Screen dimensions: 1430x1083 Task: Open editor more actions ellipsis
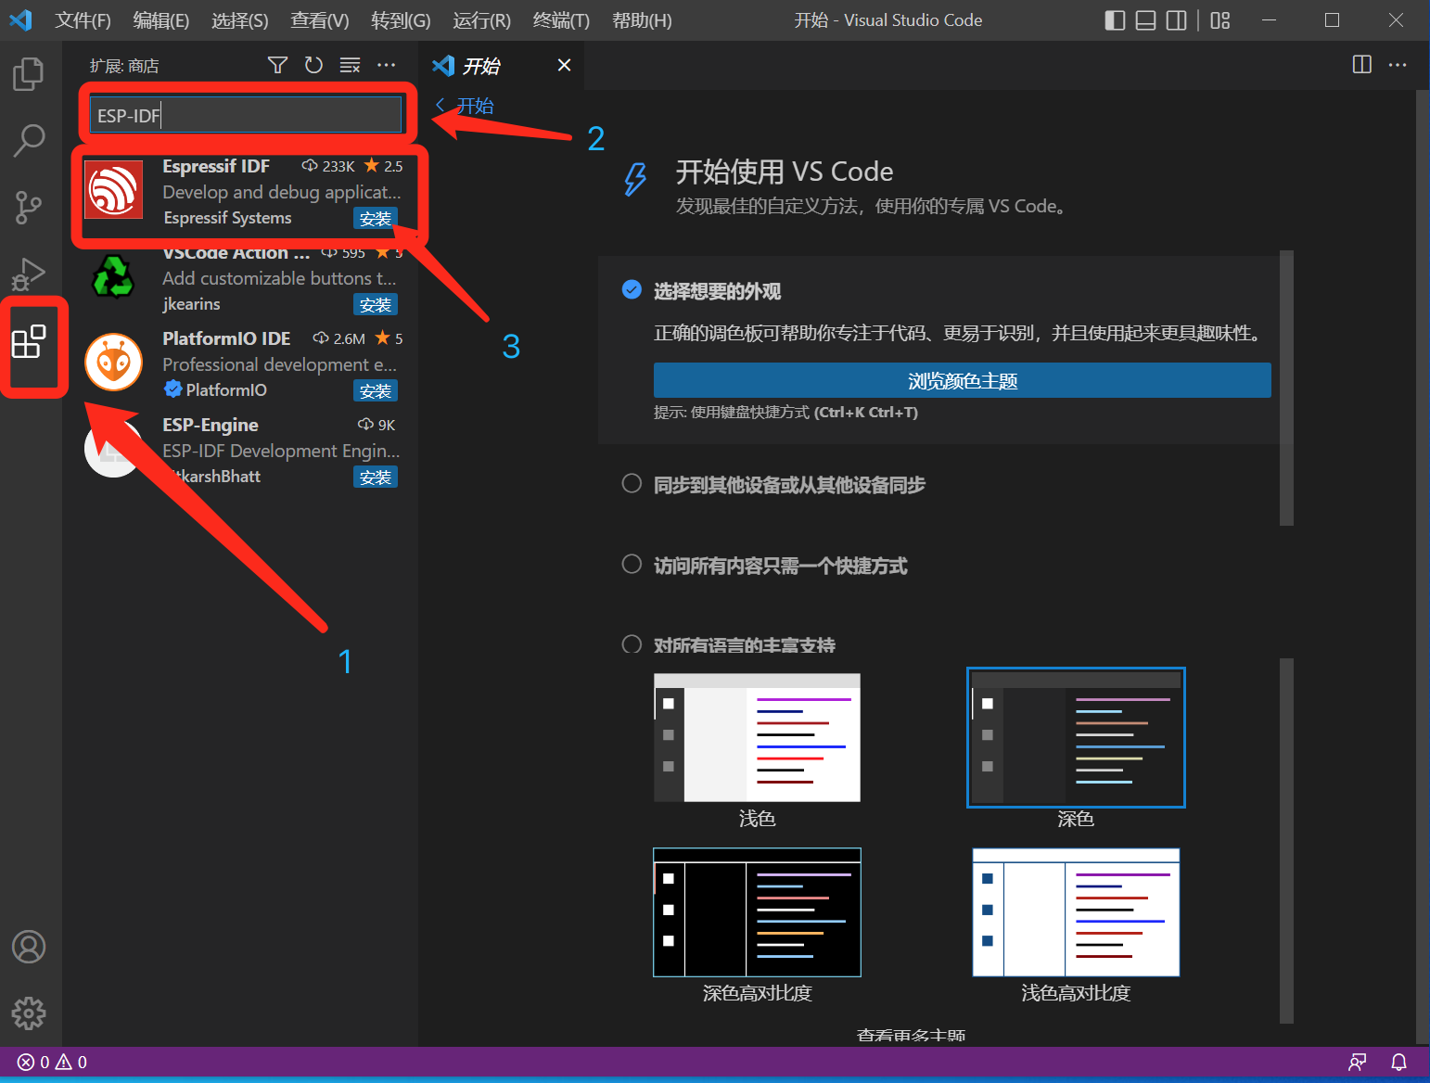pyautogui.click(x=1398, y=65)
